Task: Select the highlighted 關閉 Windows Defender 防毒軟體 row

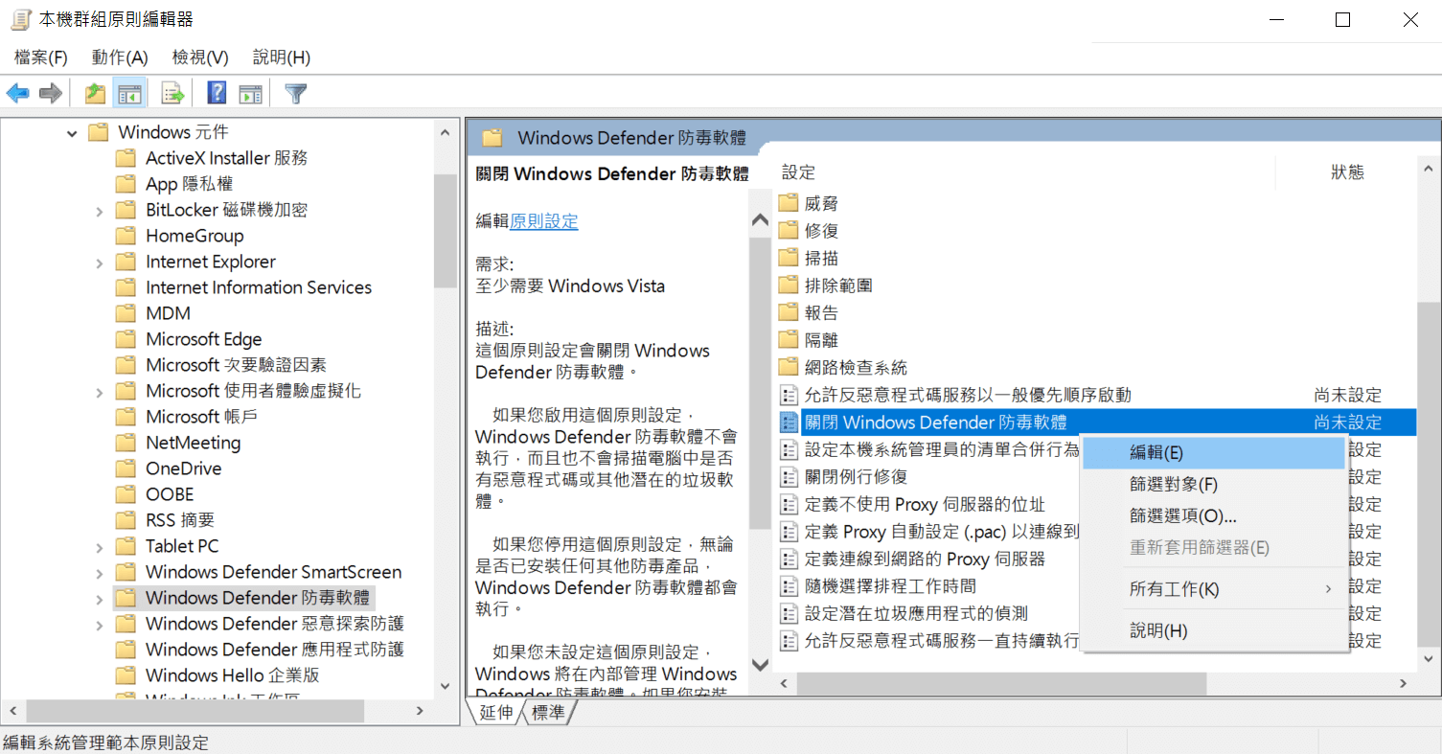Action: coord(1095,423)
